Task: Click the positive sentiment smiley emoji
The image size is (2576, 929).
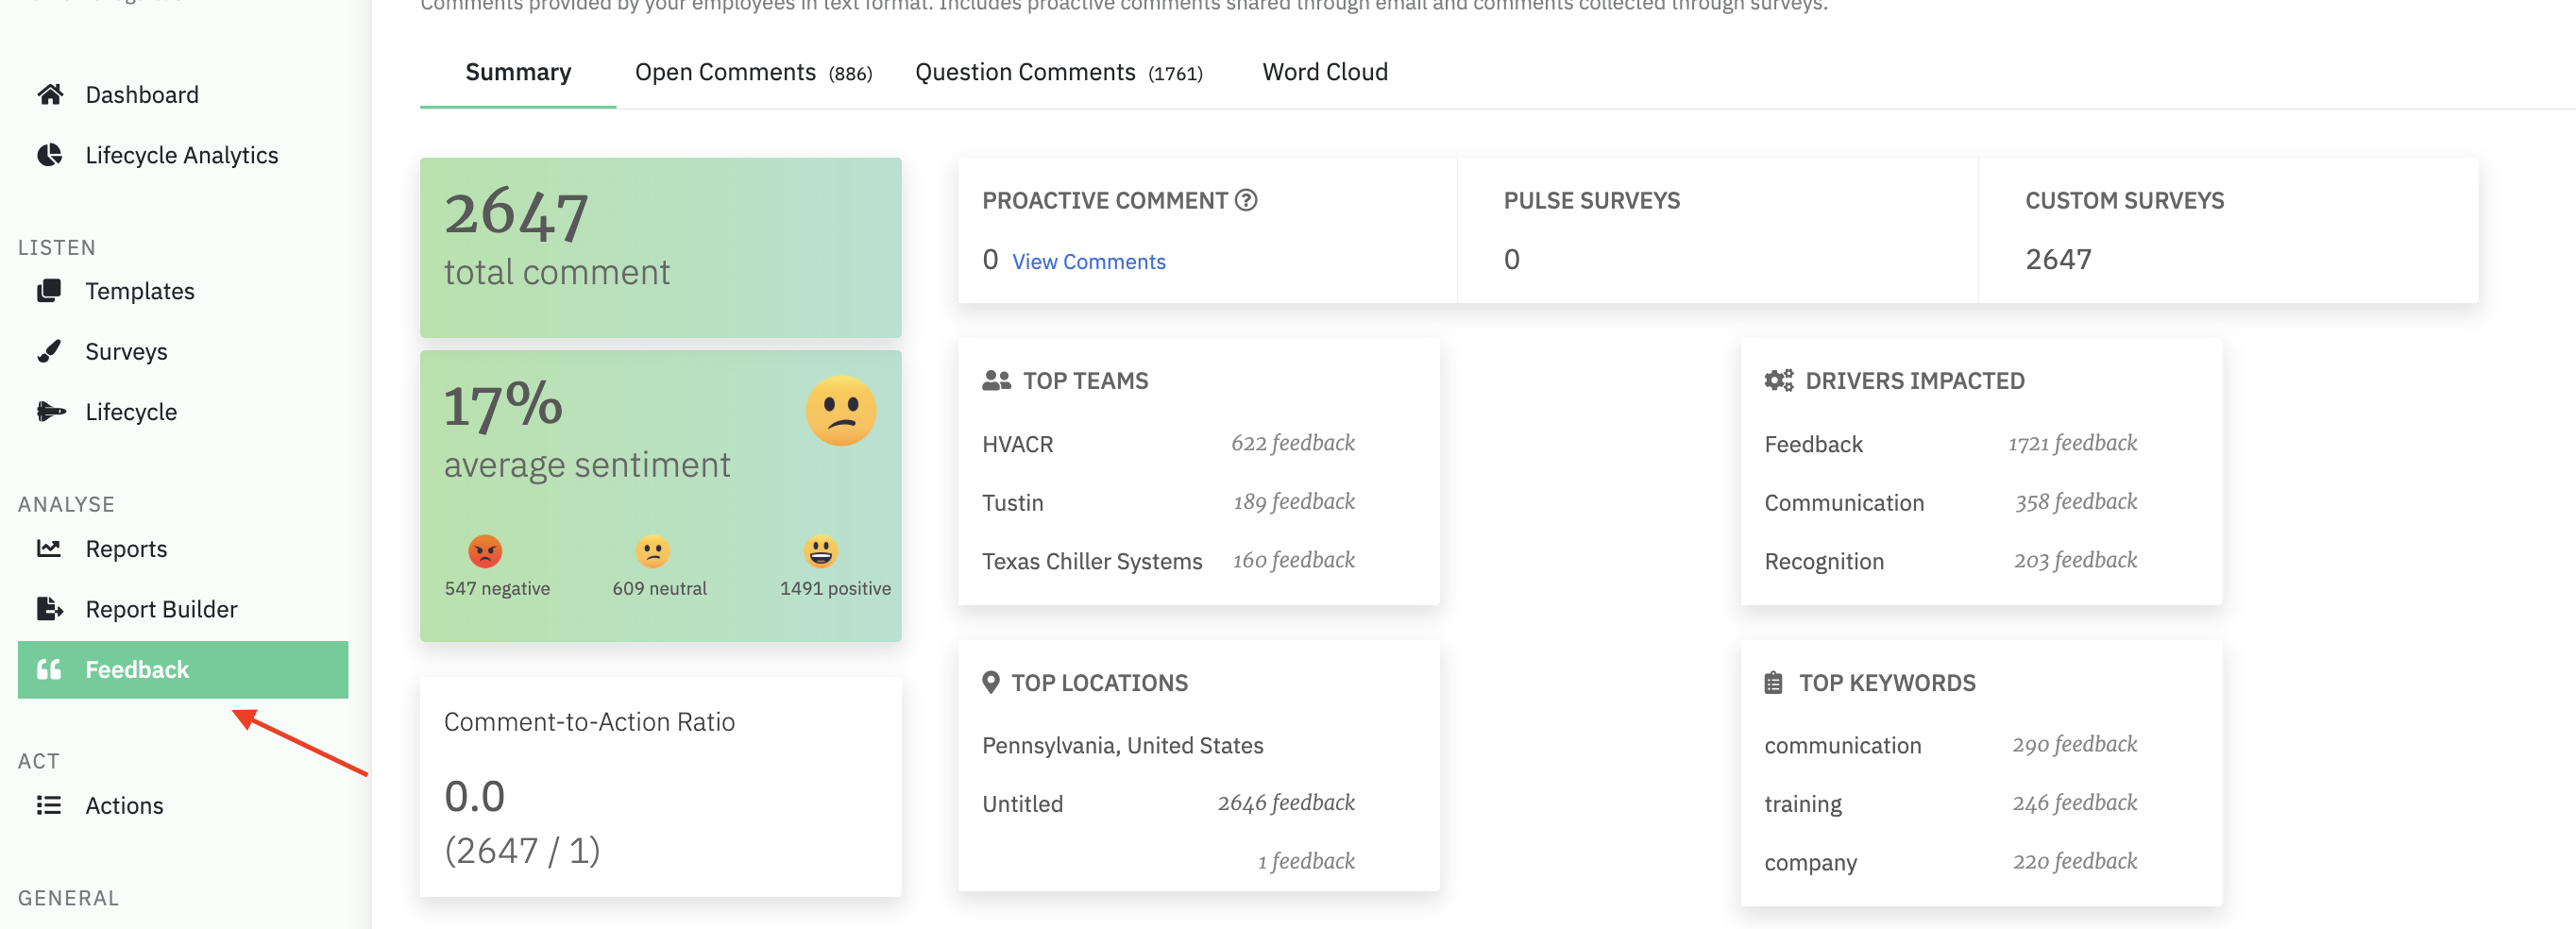Action: (820, 551)
